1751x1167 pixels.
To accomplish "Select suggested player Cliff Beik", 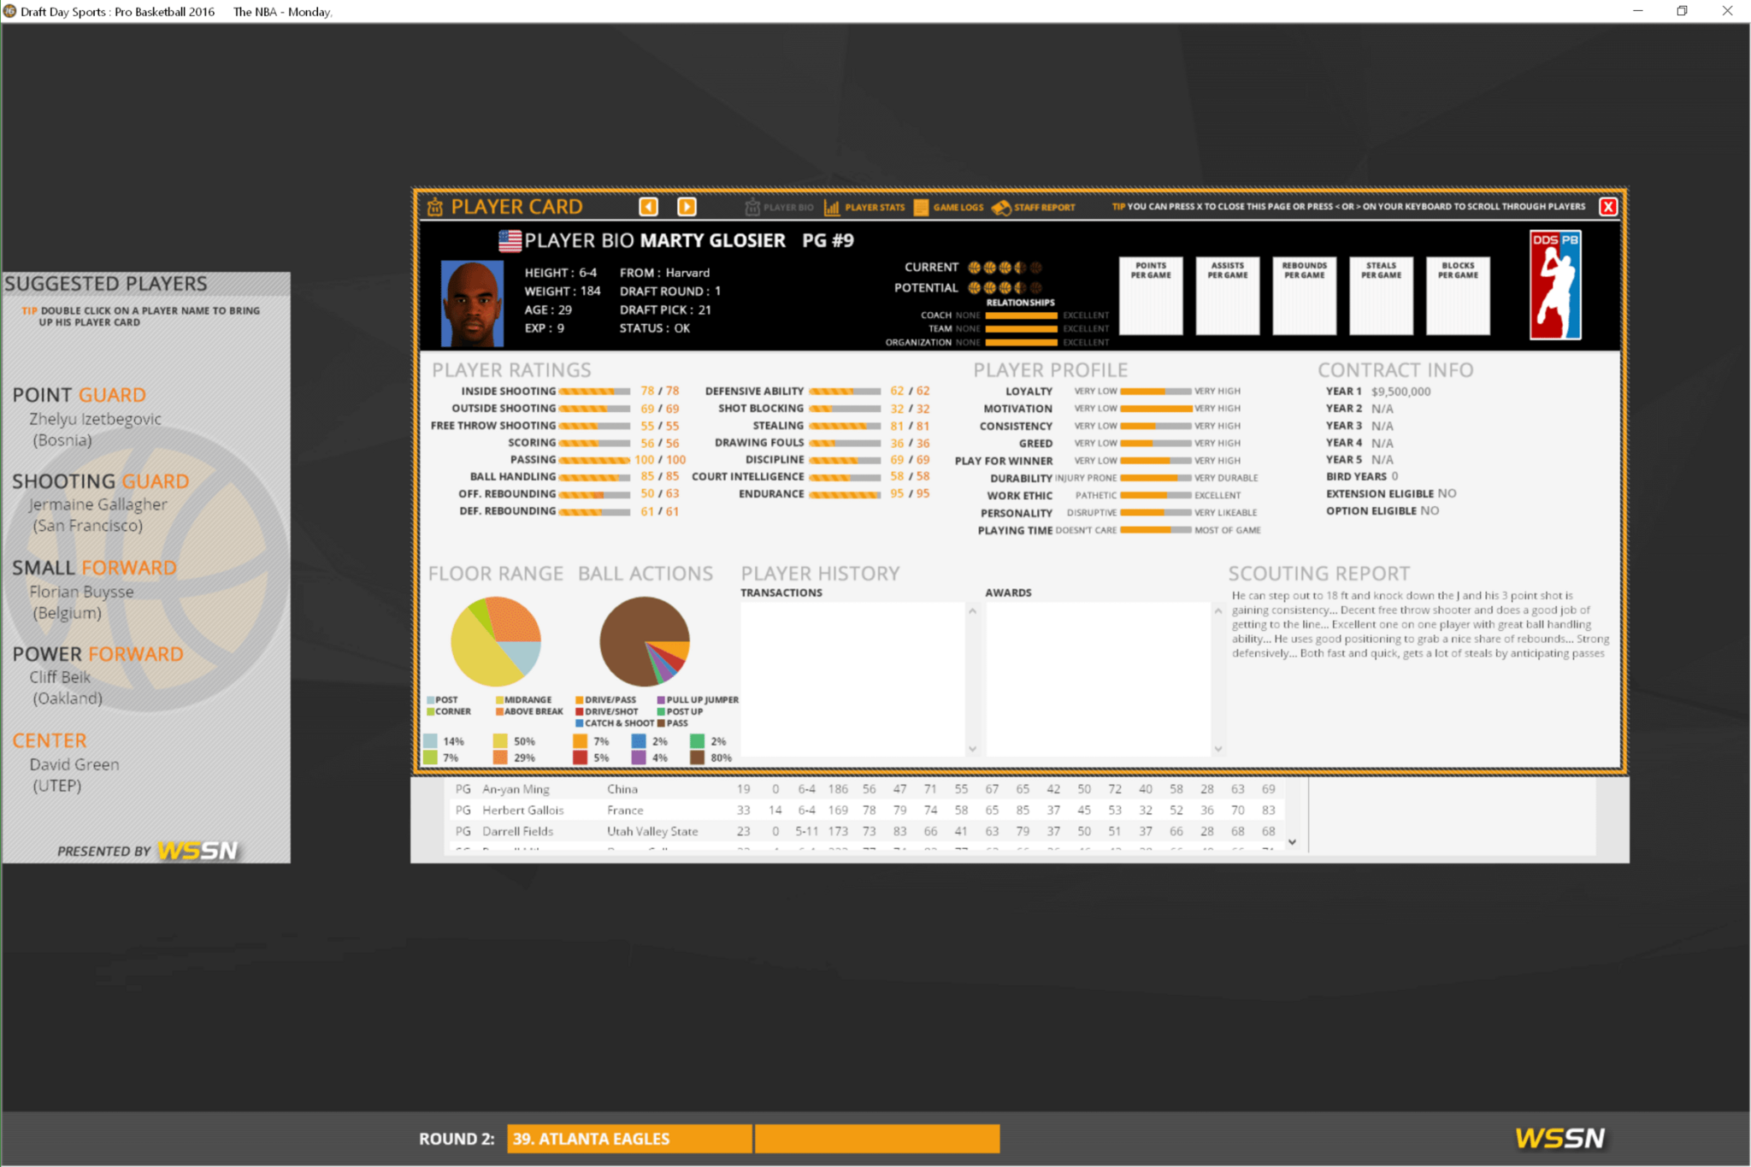I will 67,687.
